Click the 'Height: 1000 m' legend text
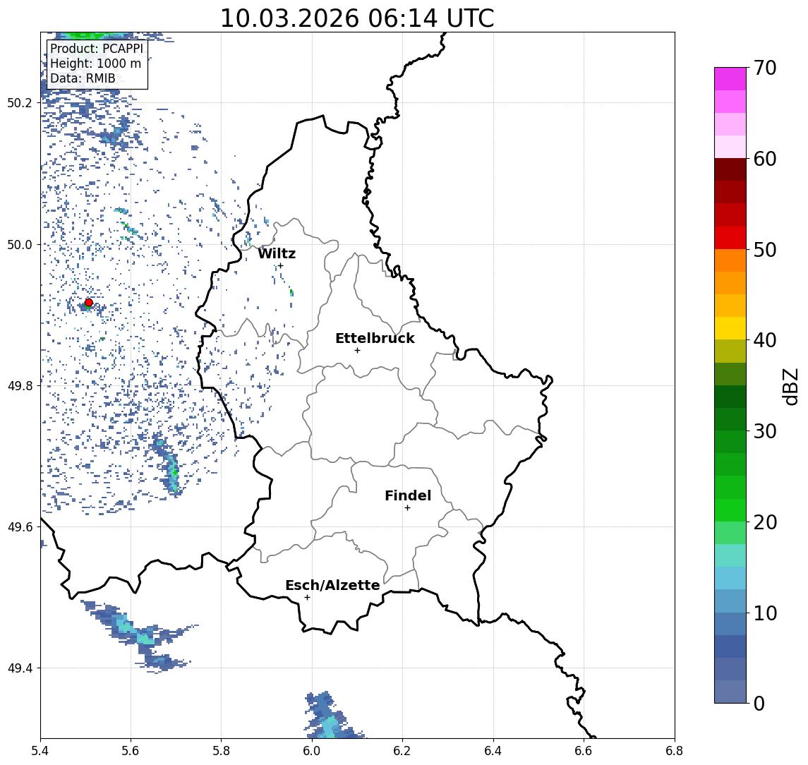Screen dimensions: 808x765 pyautogui.click(x=95, y=64)
